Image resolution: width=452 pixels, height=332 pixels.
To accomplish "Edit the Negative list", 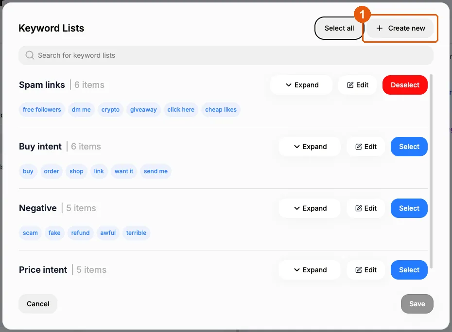I will point(365,208).
